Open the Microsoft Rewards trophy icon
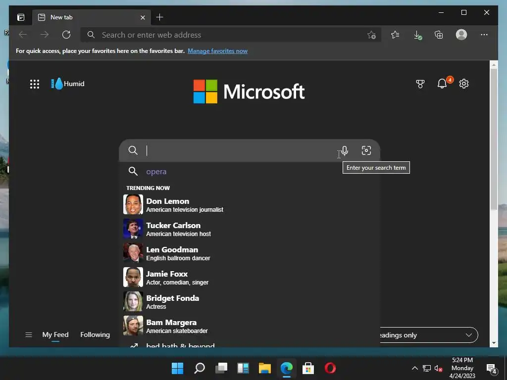The height and width of the screenshot is (380, 507). point(420,84)
